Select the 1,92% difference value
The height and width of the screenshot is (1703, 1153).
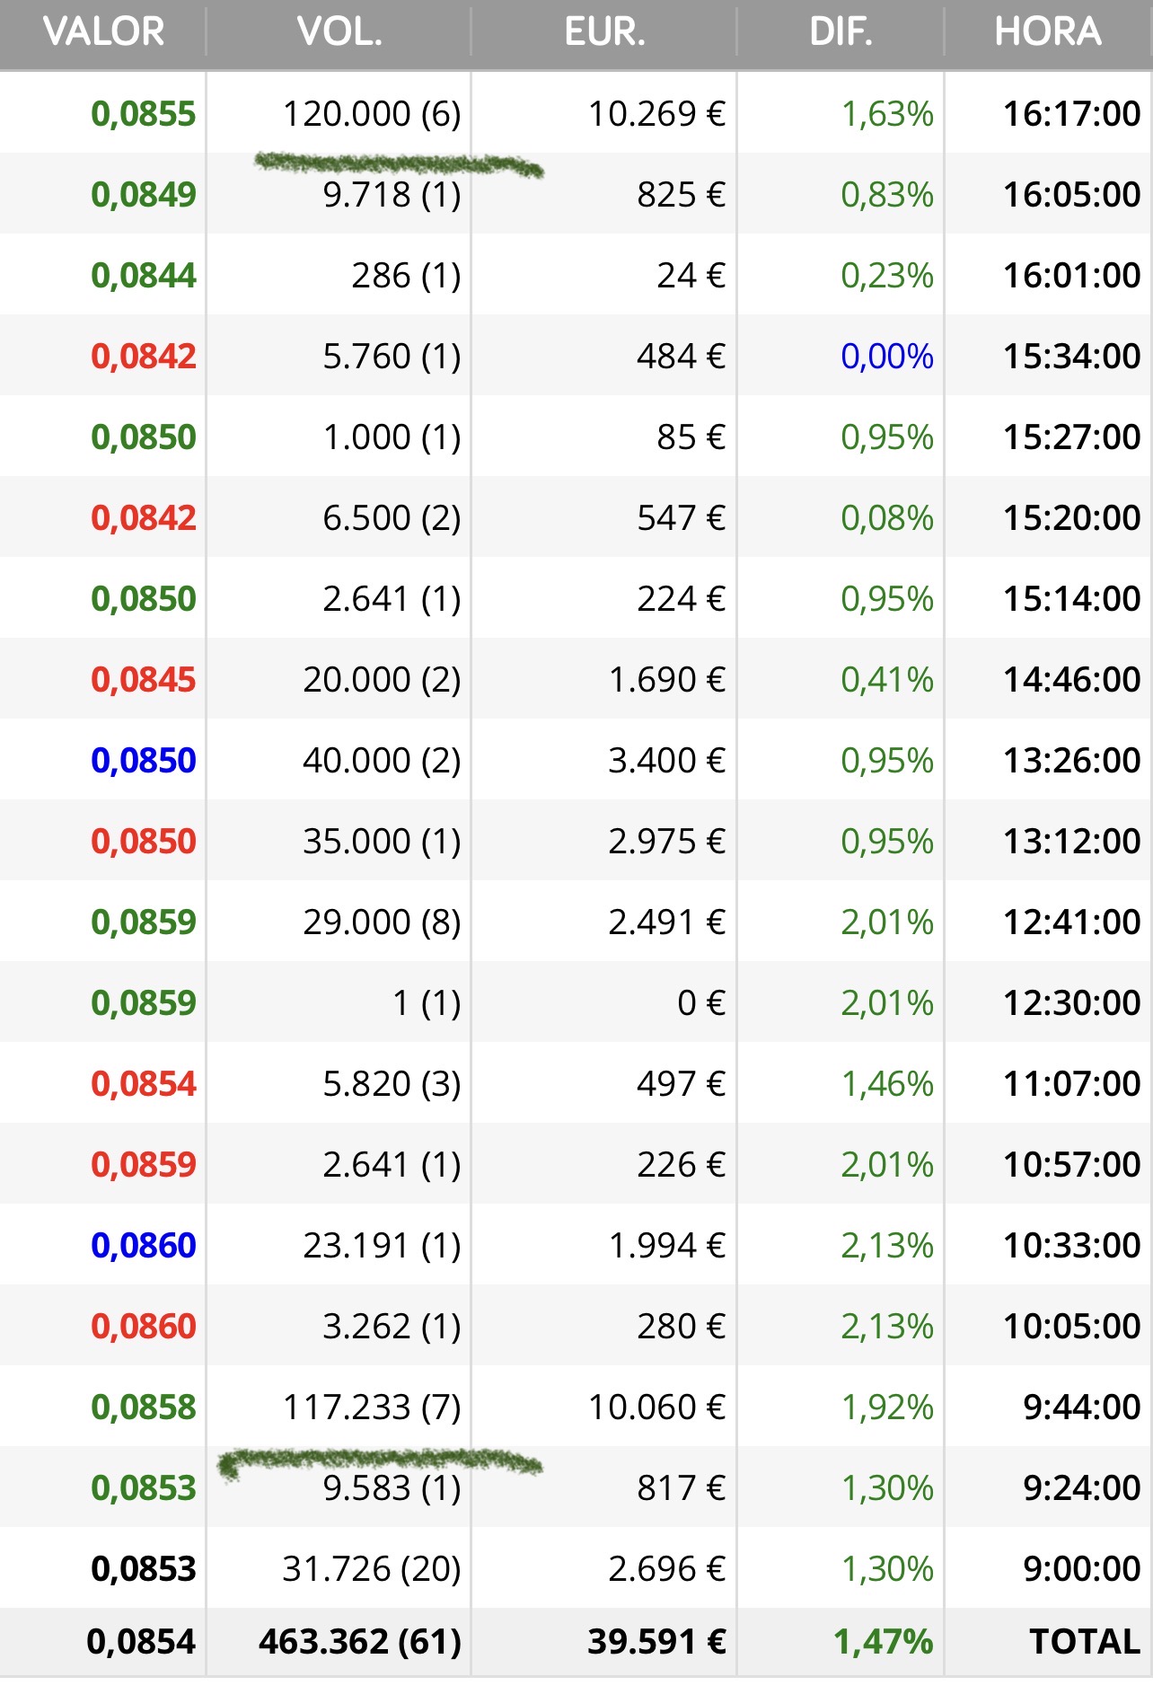tap(887, 1407)
